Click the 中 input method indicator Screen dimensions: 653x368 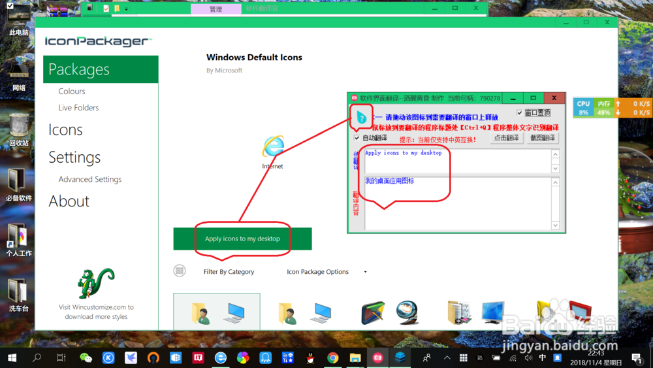click(x=543, y=358)
